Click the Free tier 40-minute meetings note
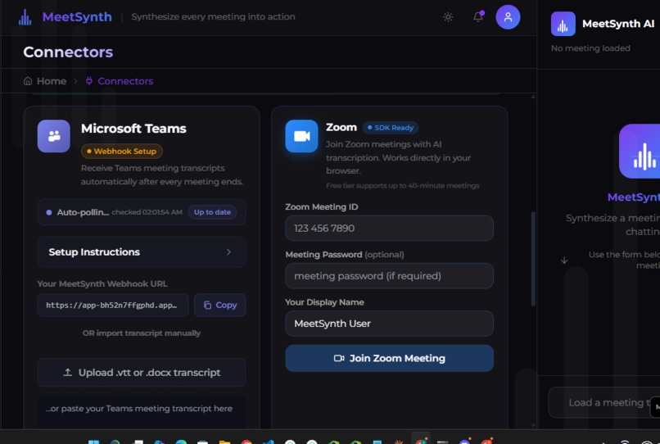This screenshot has width=660, height=444. pos(402,186)
